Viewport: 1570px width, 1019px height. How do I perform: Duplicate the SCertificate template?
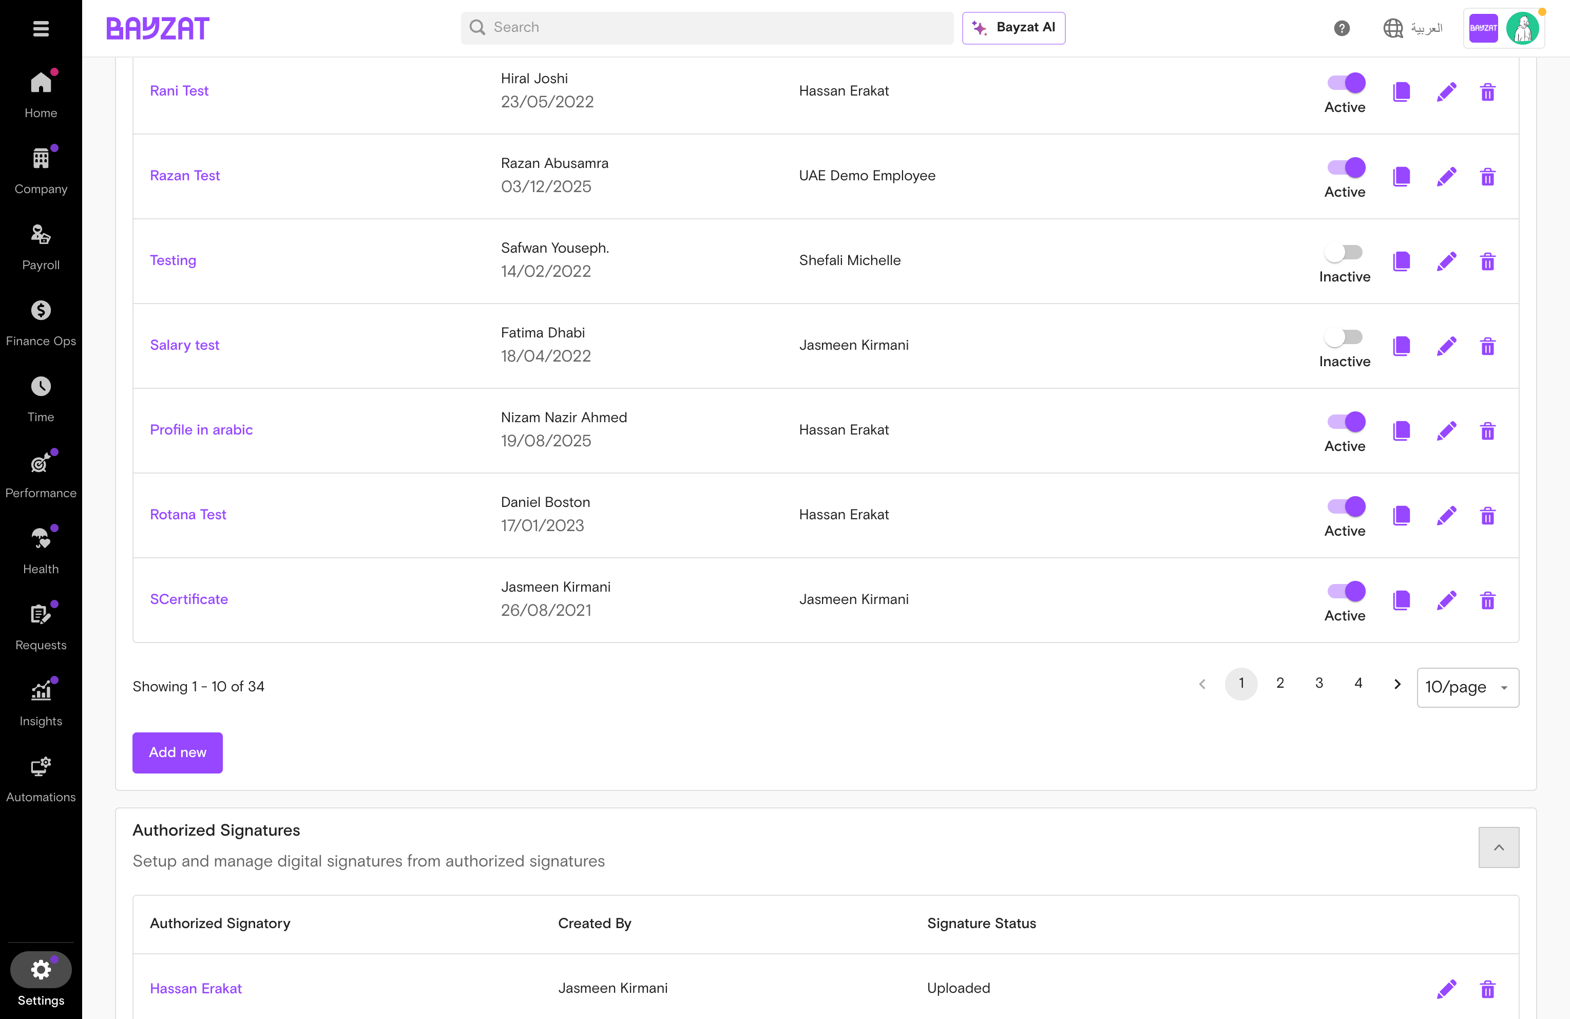[1401, 600]
